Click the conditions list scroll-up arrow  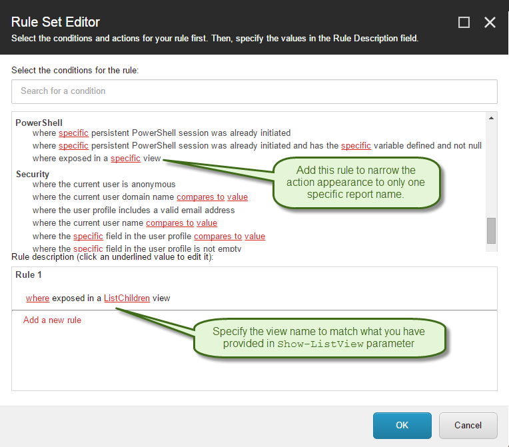[x=492, y=118]
